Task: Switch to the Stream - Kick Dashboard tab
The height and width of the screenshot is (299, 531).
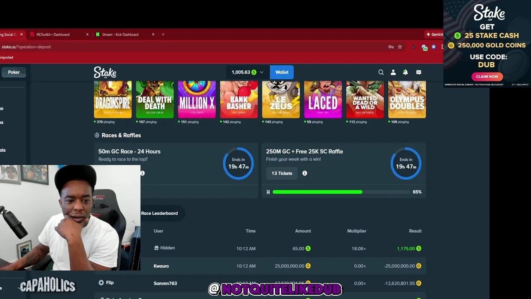Action: [x=120, y=34]
